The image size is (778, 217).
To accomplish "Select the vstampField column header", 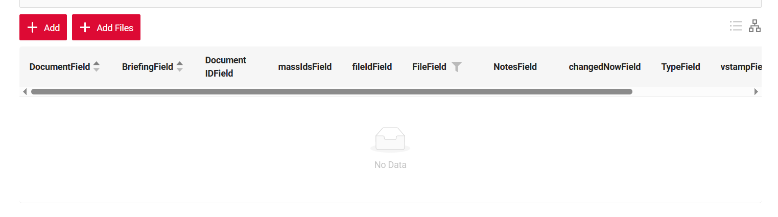I will [741, 67].
